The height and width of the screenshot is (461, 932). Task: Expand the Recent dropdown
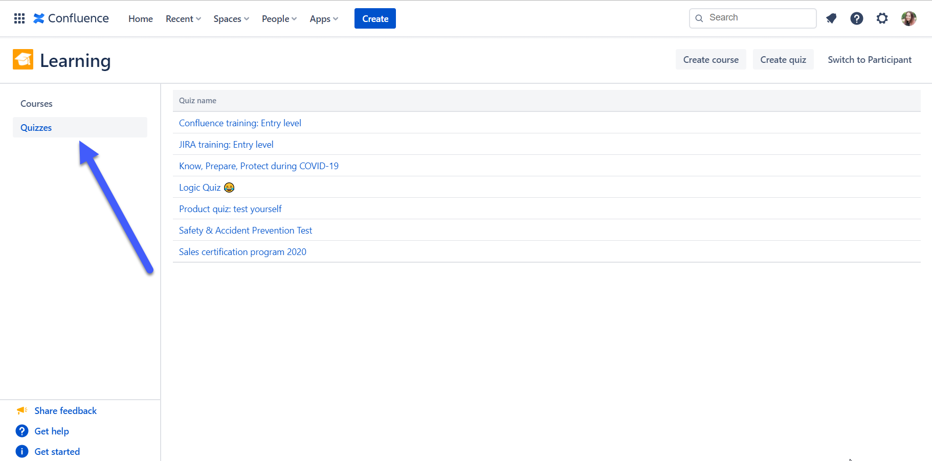point(183,19)
